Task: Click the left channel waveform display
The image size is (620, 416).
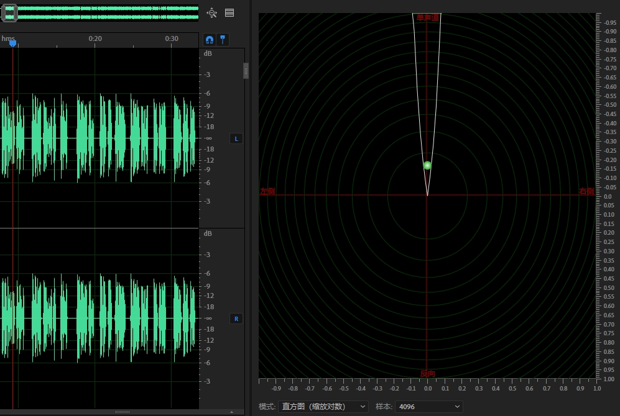Action: pos(99,138)
